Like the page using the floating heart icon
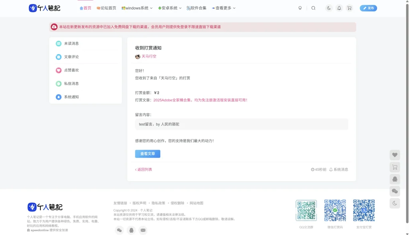Image resolution: width=409 pixels, height=235 pixels. [x=395, y=155]
